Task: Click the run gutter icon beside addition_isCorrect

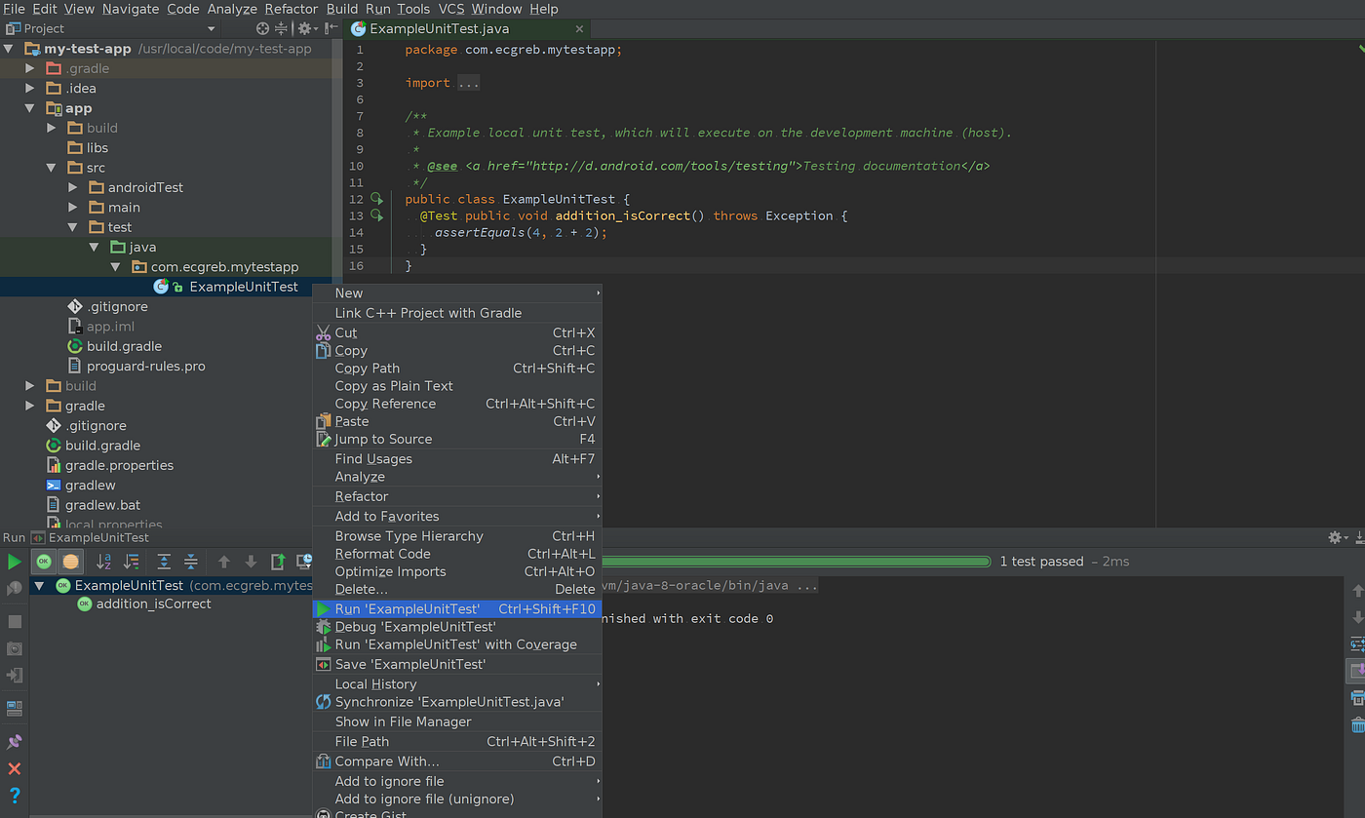Action: tap(376, 215)
